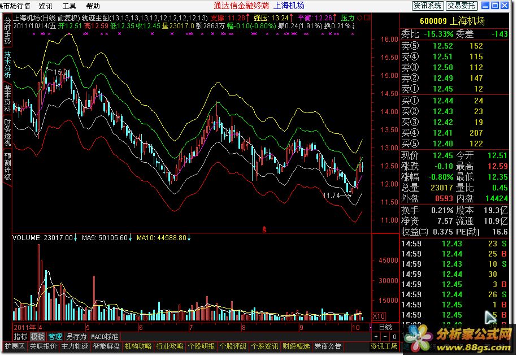
Task: Click the 另存为 button
Action: click(76, 337)
